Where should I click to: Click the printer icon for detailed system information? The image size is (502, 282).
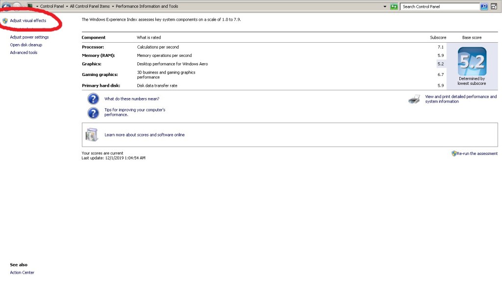(414, 100)
